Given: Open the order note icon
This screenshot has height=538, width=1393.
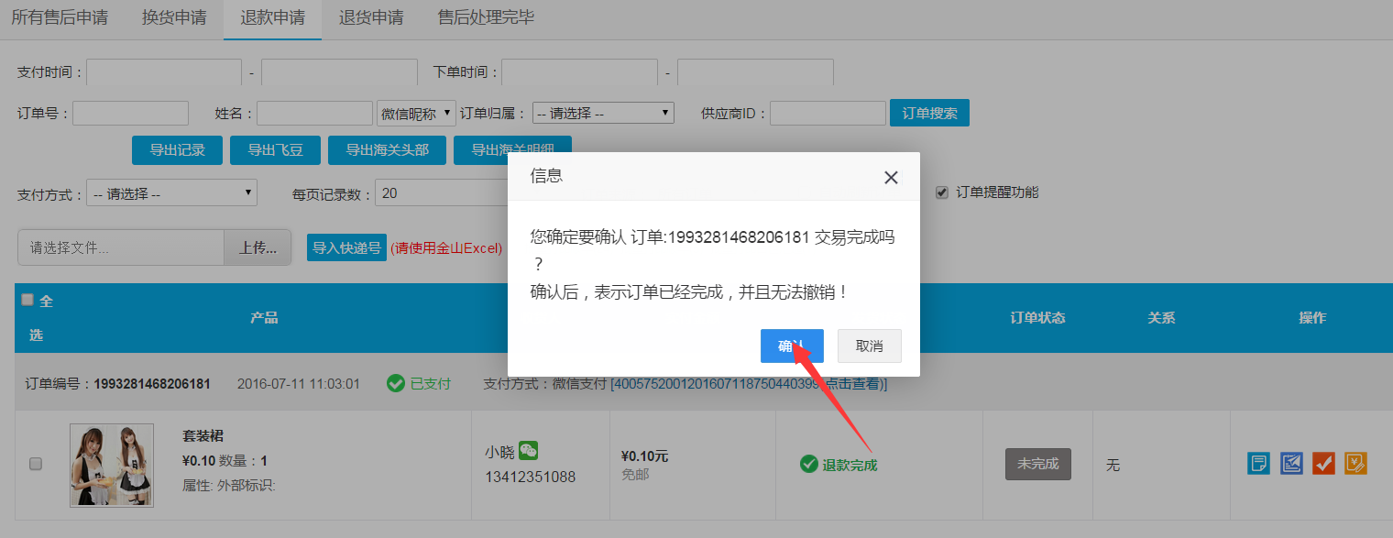Looking at the screenshot, I should coord(1258,463).
